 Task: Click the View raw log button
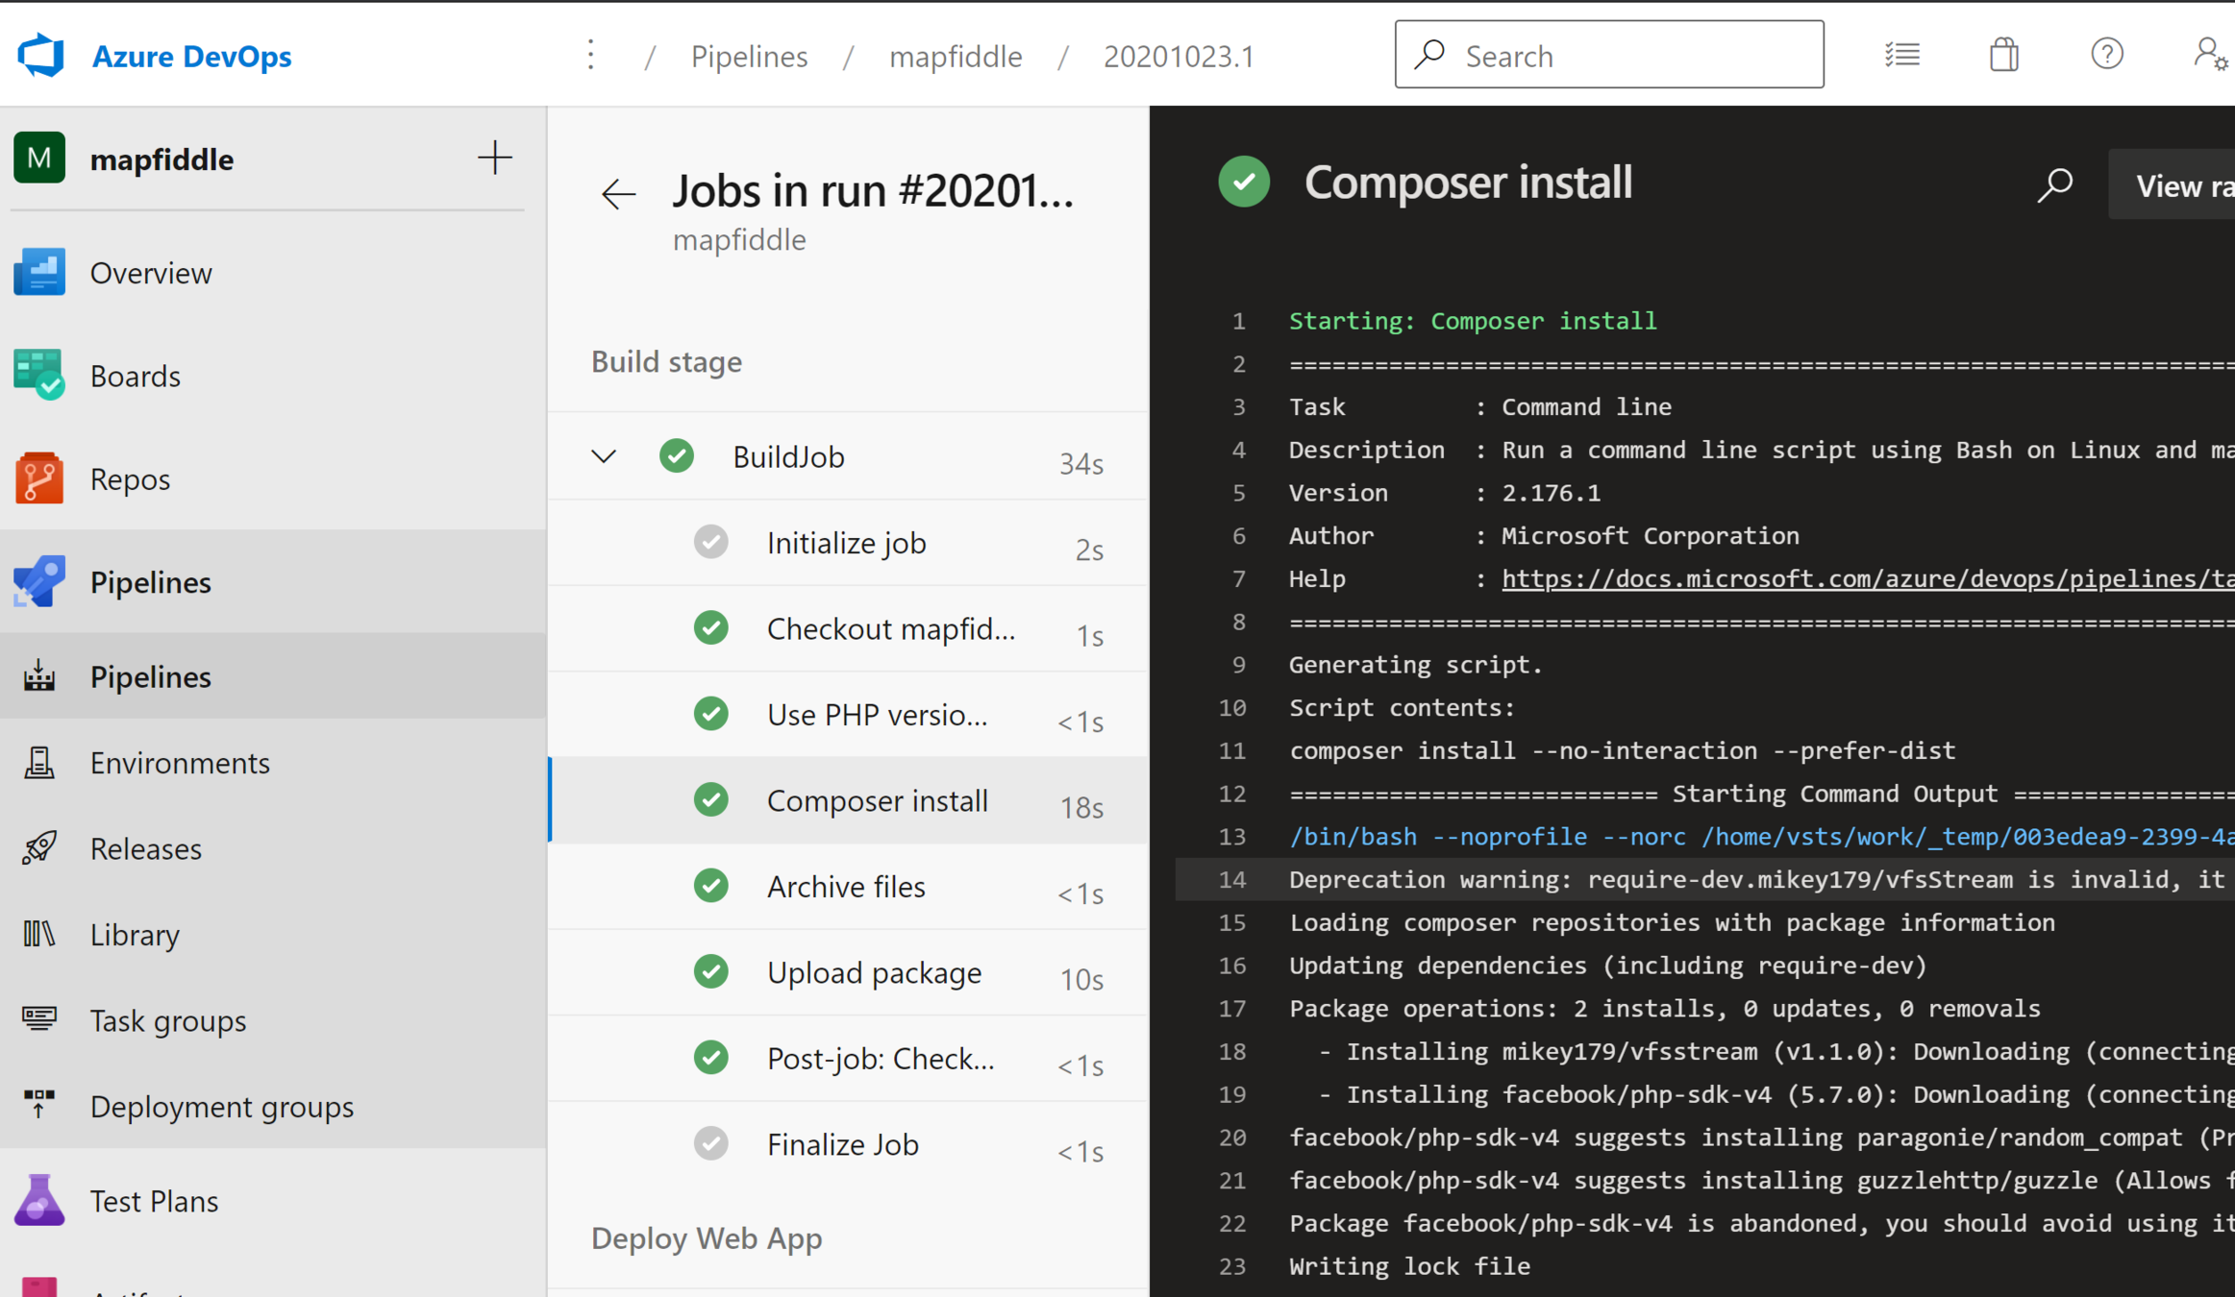click(x=2179, y=185)
